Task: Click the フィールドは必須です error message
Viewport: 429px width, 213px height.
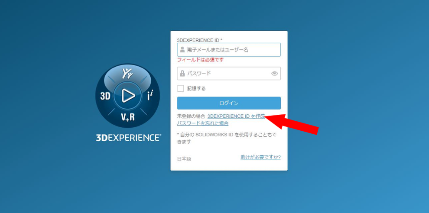Action: [x=200, y=60]
